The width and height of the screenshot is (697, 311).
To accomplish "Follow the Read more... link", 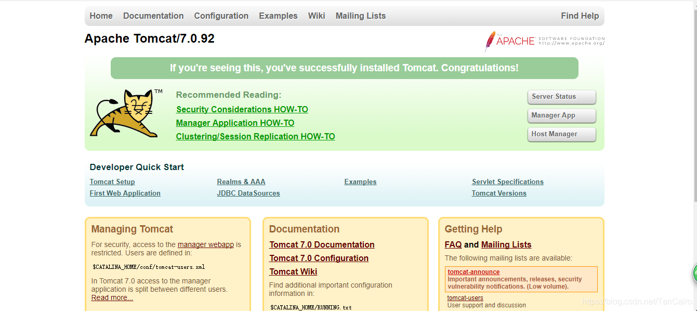I will 112,297.
